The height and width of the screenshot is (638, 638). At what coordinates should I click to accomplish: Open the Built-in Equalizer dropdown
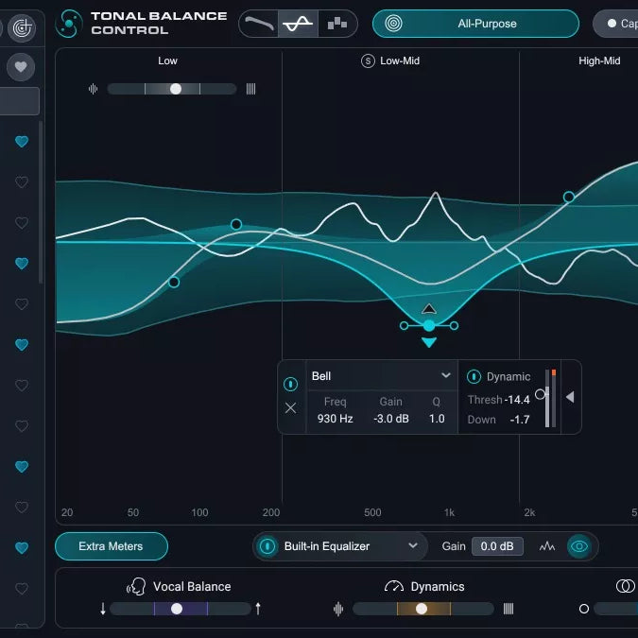[351, 546]
